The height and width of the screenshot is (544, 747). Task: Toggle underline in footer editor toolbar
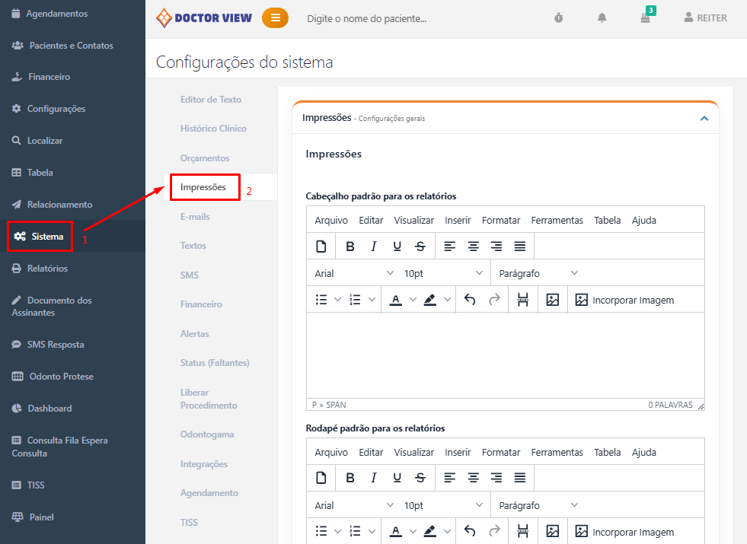pos(397,478)
